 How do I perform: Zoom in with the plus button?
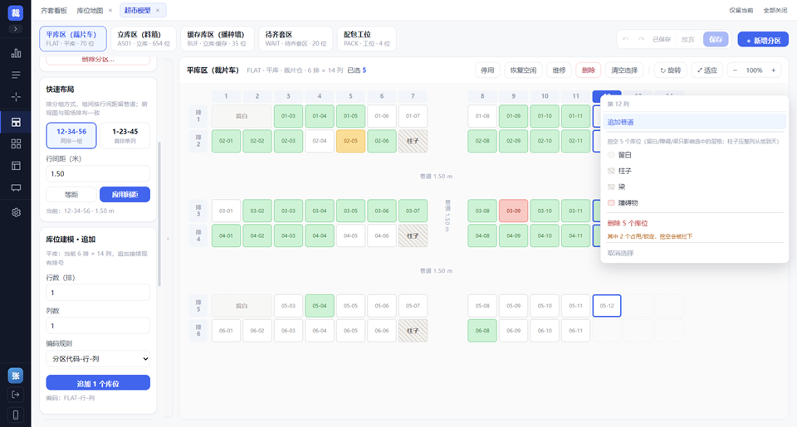[774, 70]
